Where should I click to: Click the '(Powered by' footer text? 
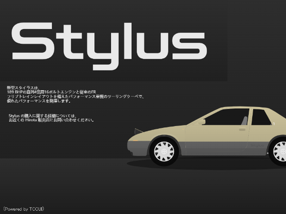[24, 209]
